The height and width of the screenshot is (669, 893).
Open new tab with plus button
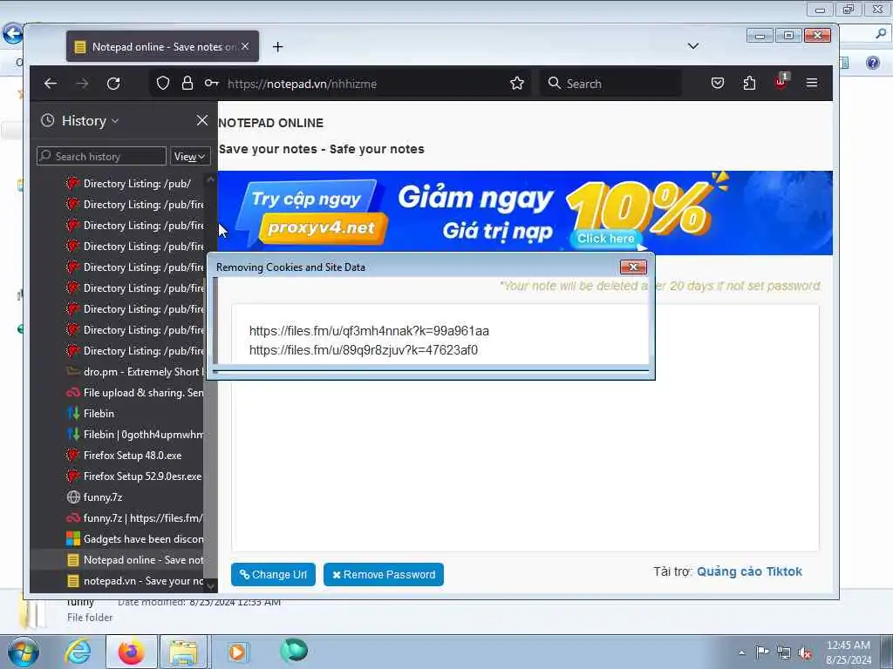tap(277, 47)
